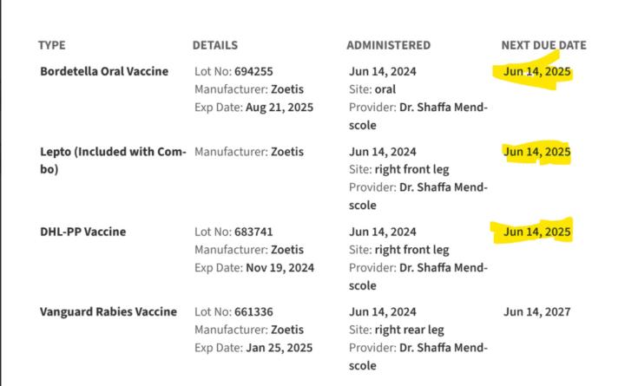The height and width of the screenshot is (386, 625).
Task: Select the Vanguard Rabies Vaccine row title
Action: pos(109,311)
